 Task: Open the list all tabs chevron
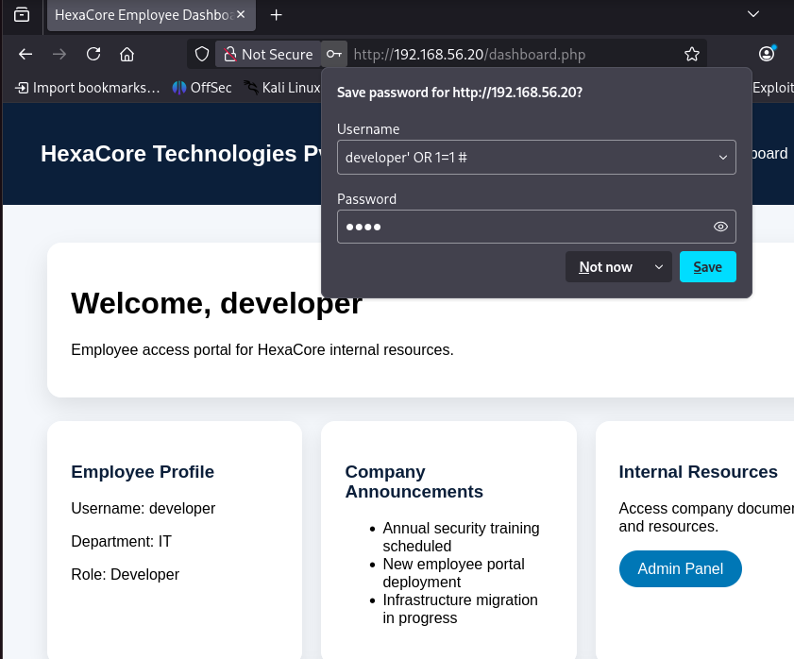[753, 14]
